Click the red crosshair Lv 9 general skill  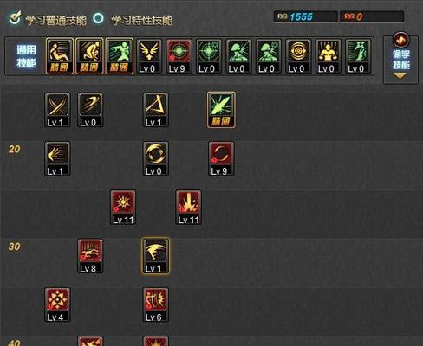click(x=179, y=56)
